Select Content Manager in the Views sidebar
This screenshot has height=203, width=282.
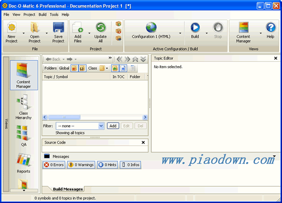24,75
